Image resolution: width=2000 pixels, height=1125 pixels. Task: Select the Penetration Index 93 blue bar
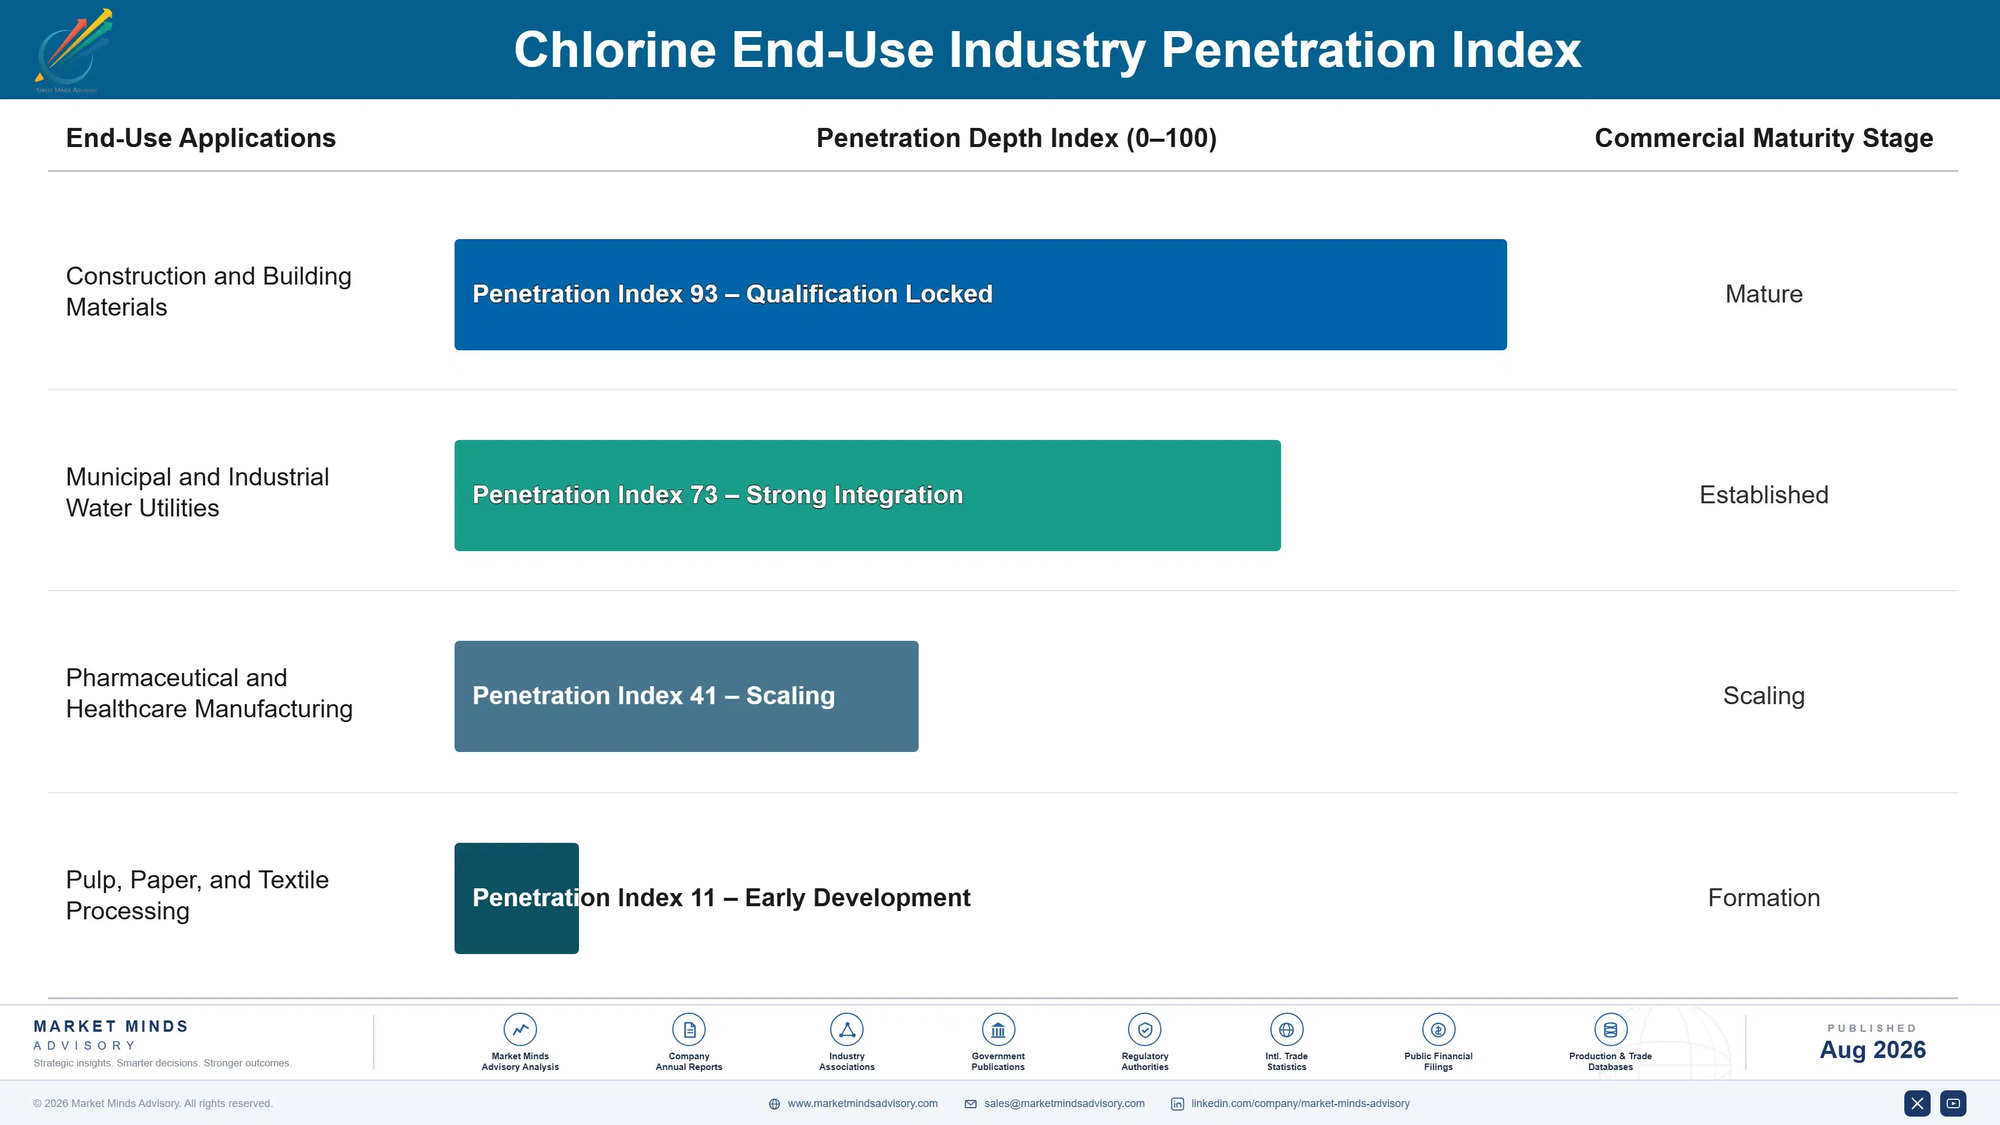click(981, 295)
